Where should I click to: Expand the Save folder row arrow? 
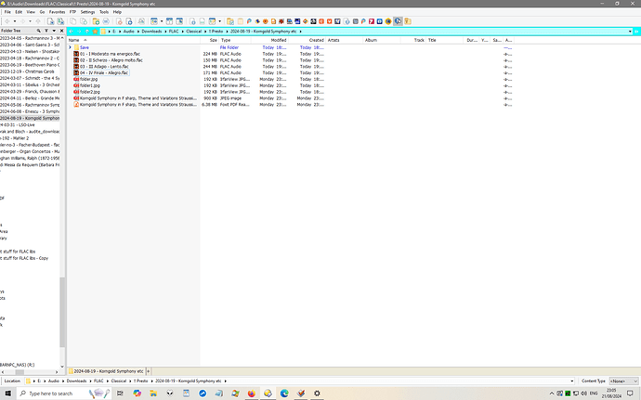[x=70, y=47]
